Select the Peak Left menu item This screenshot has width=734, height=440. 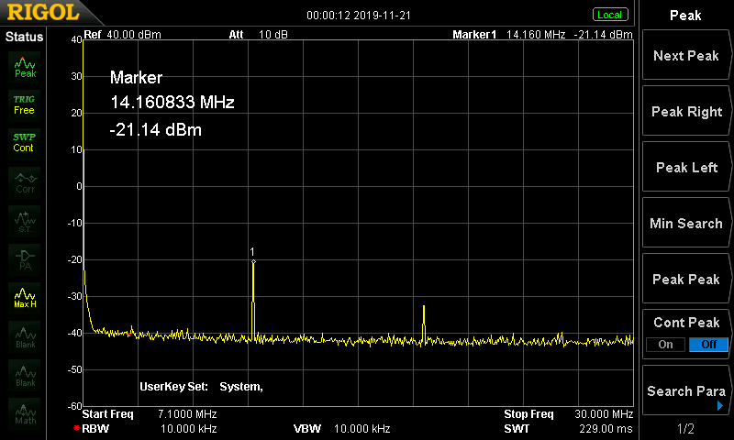point(685,168)
